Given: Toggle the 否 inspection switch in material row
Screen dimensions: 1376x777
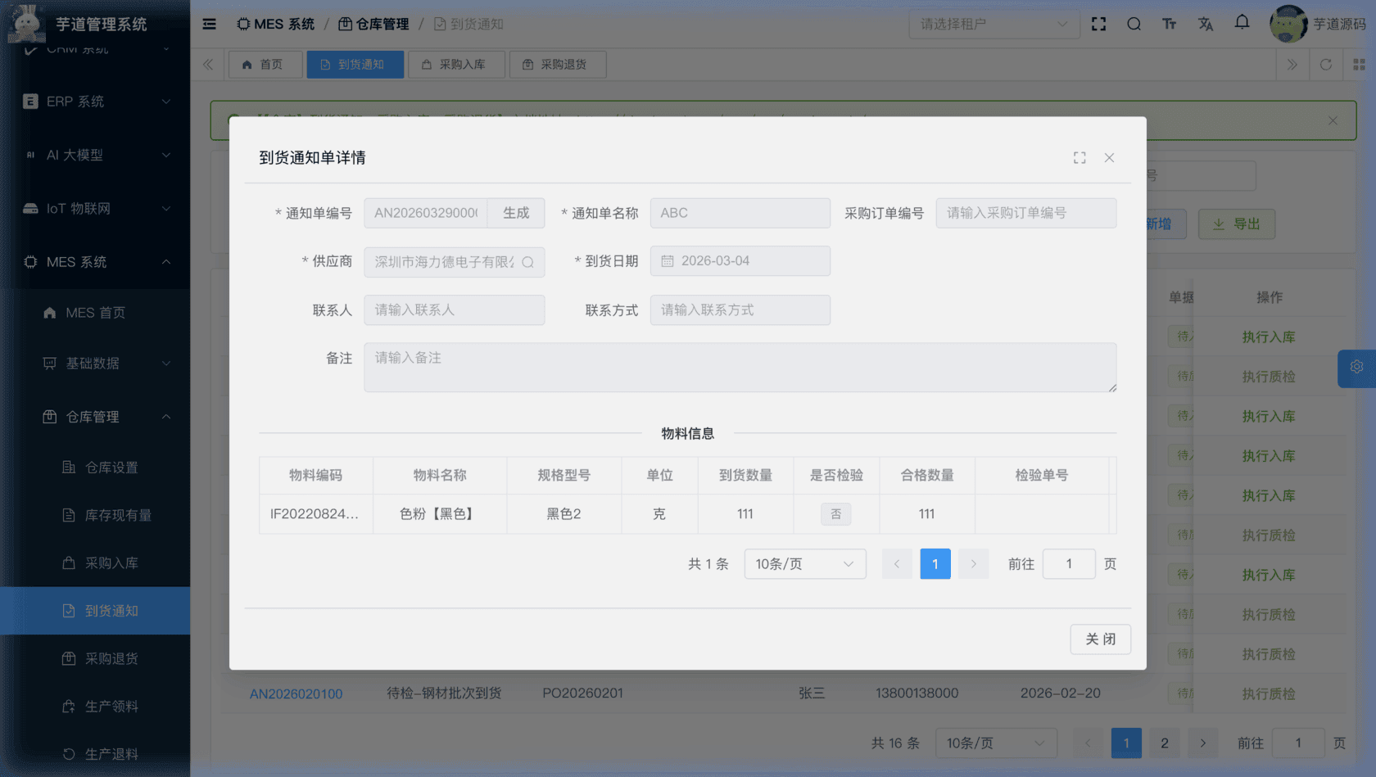Looking at the screenshot, I should coord(836,513).
